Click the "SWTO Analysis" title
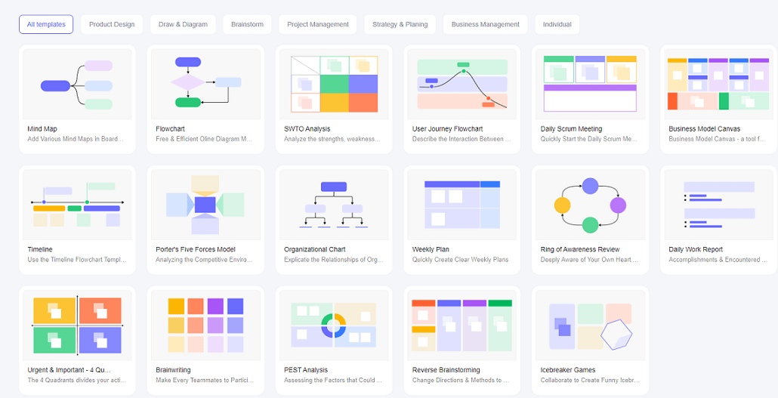 [307, 129]
